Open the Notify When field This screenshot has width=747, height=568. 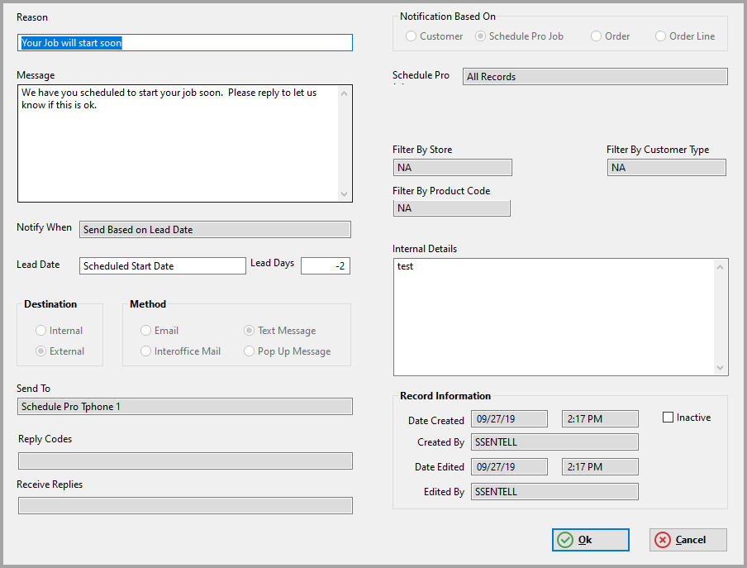215,230
